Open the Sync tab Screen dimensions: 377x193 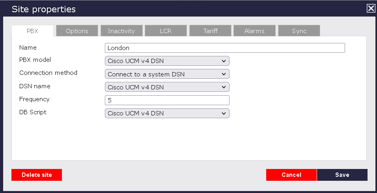[299, 31]
